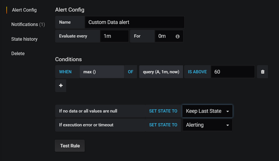This screenshot has height=161, width=279.
Task: Open the Alerting state dropdown
Action: 207,125
